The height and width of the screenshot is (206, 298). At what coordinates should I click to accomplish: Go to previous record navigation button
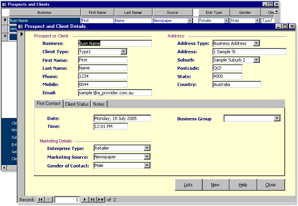(x=48, y=200)
